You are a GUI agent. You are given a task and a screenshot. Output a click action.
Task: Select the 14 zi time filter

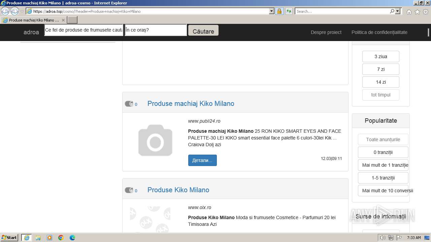pyautogui.click(x=381, y=82)
